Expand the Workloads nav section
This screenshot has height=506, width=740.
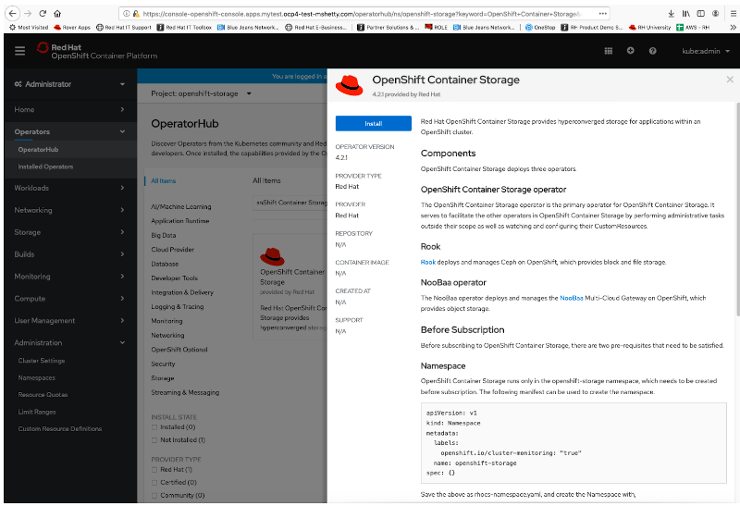point(70,188)
